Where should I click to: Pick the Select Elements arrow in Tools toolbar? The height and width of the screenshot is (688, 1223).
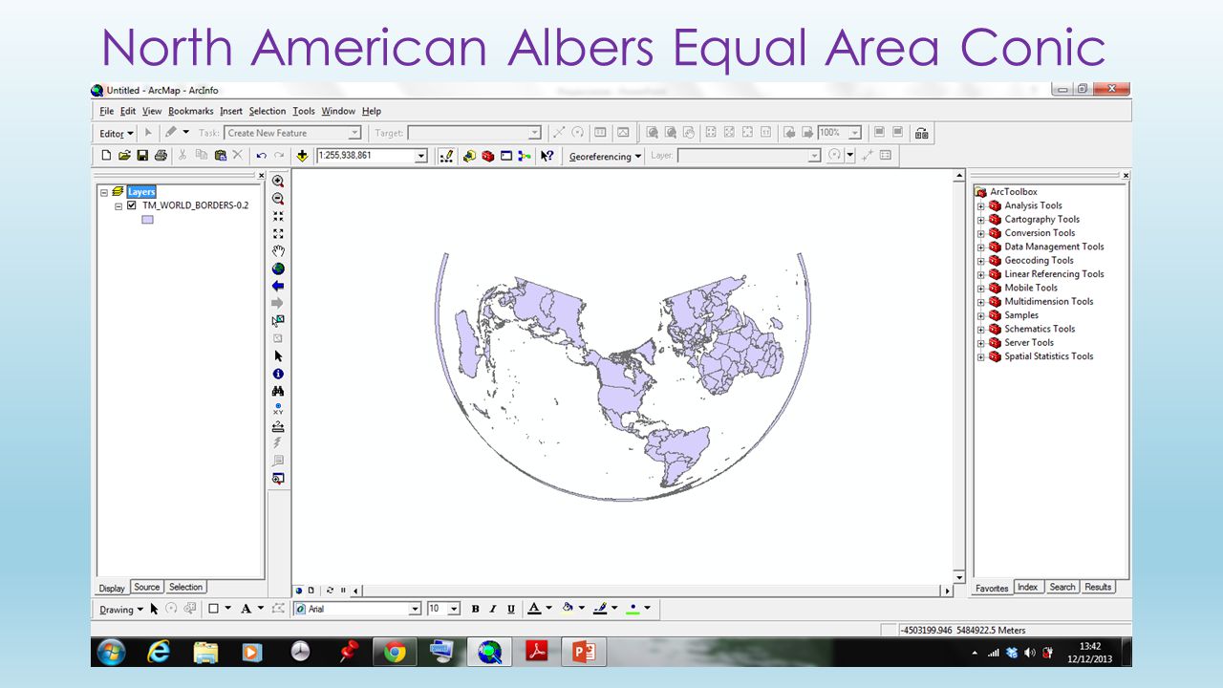tap(278, 355)
